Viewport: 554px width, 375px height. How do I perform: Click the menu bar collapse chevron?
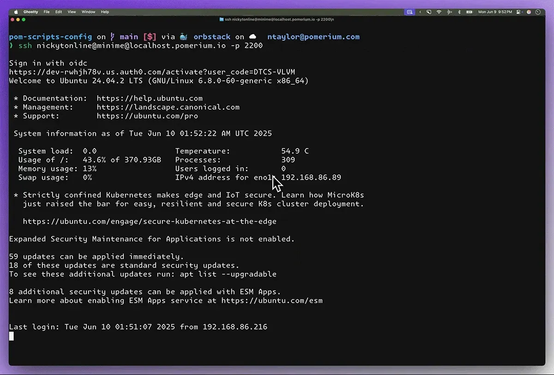[x=420, y=12]
